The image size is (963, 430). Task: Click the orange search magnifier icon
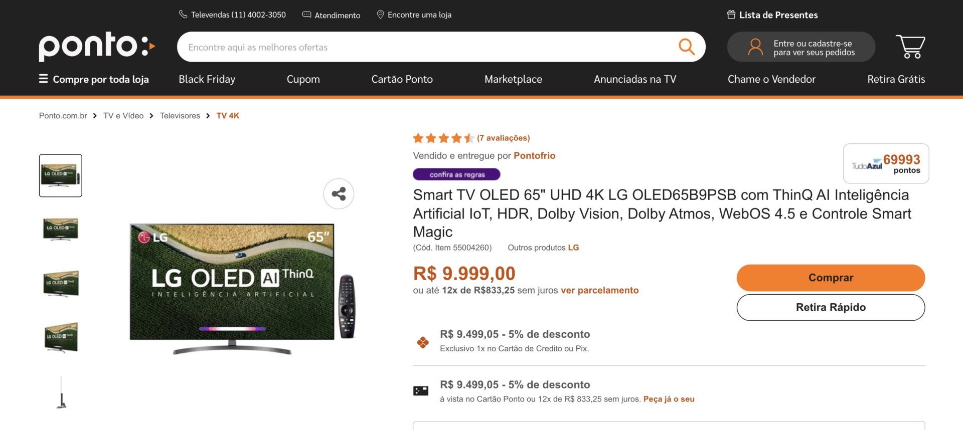(686, 47)
